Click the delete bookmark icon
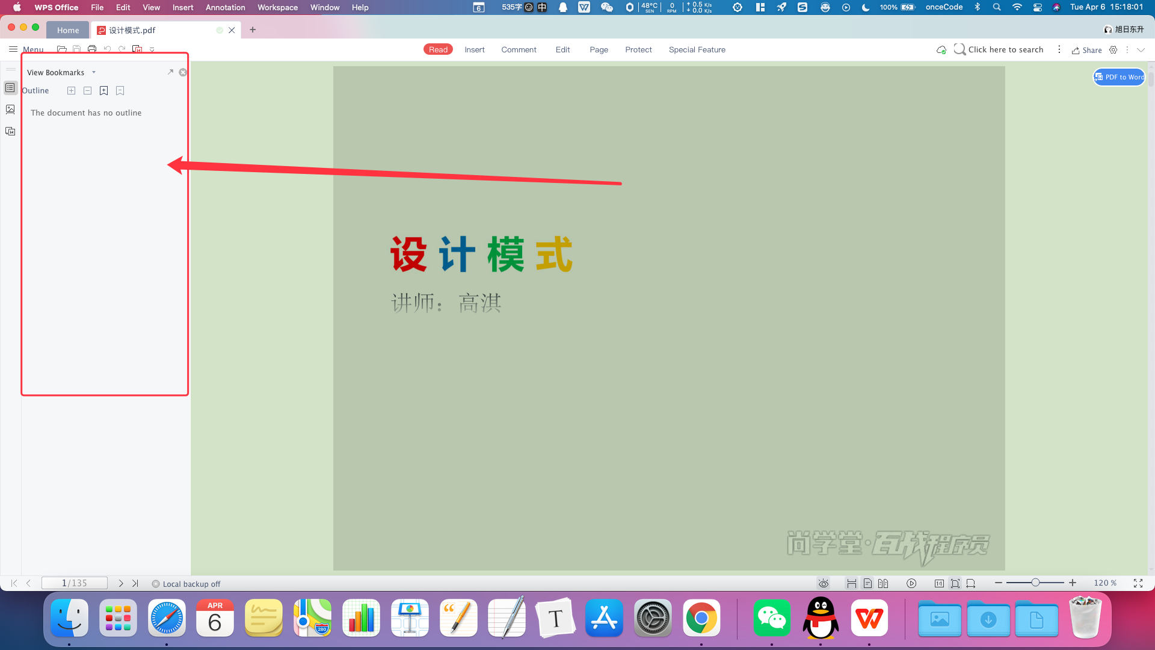Screen dimensions: 1155x650 point(120,91)
